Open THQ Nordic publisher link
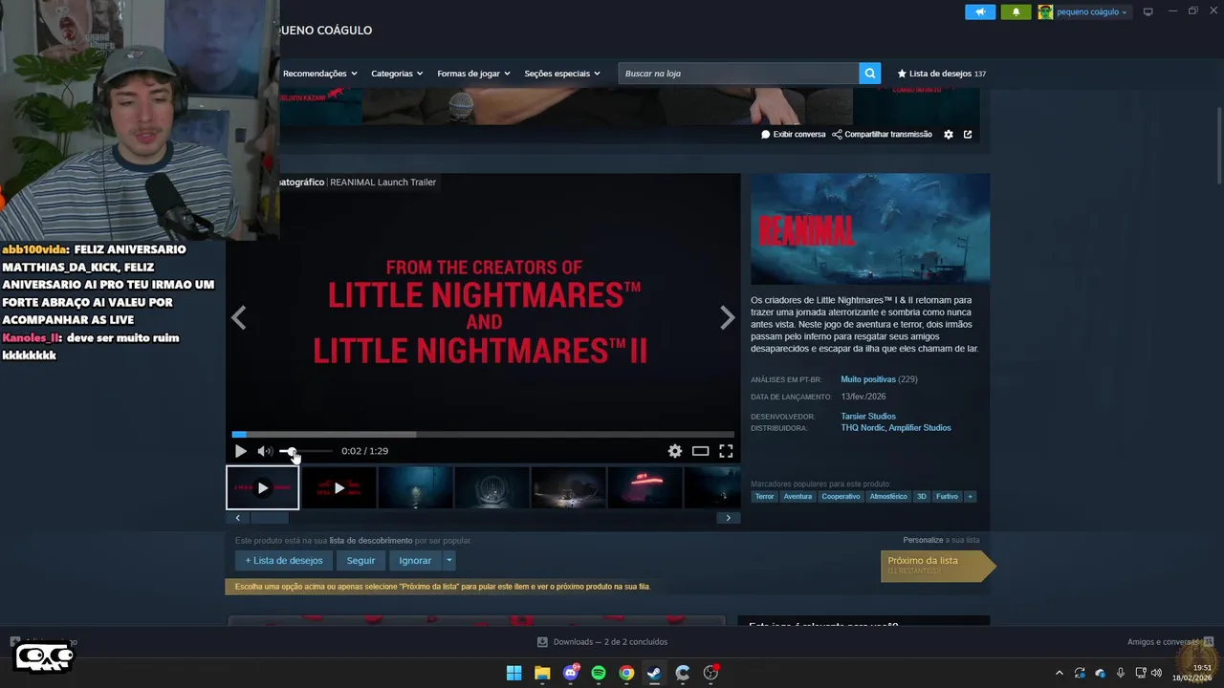The width and height of the screenshot is (1224, 688). click(x=863, y=428)
